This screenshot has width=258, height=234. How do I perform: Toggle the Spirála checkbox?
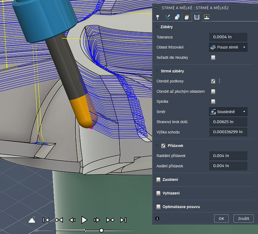point(213,101)
